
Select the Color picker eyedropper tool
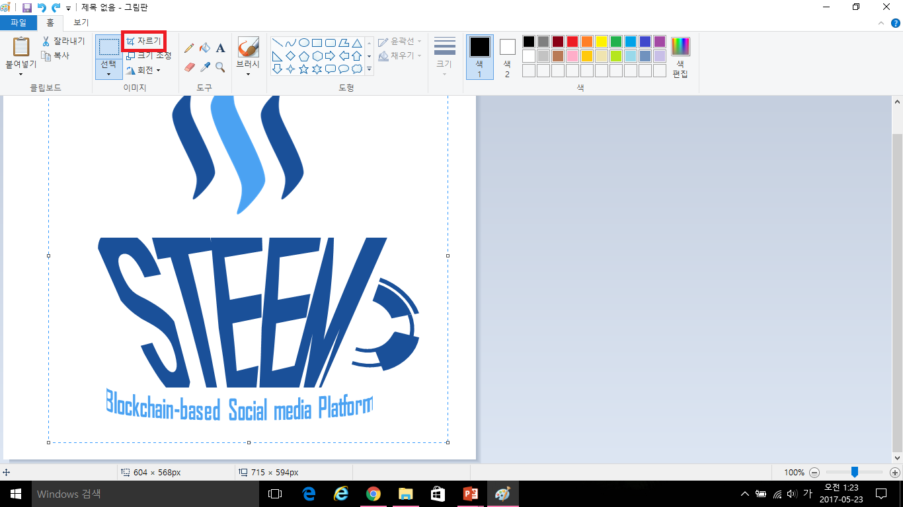tap(205, 67)
